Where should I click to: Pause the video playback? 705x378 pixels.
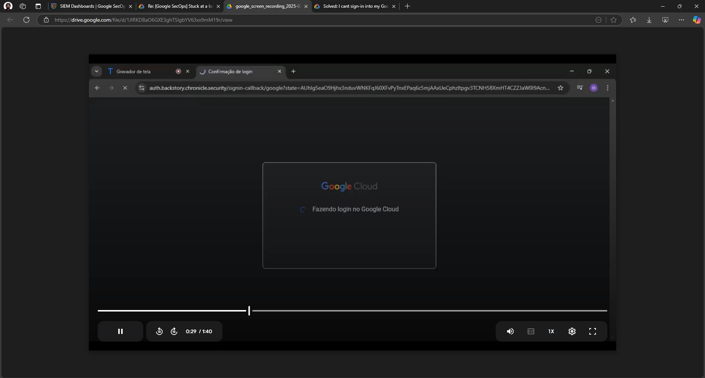[120, 331]
